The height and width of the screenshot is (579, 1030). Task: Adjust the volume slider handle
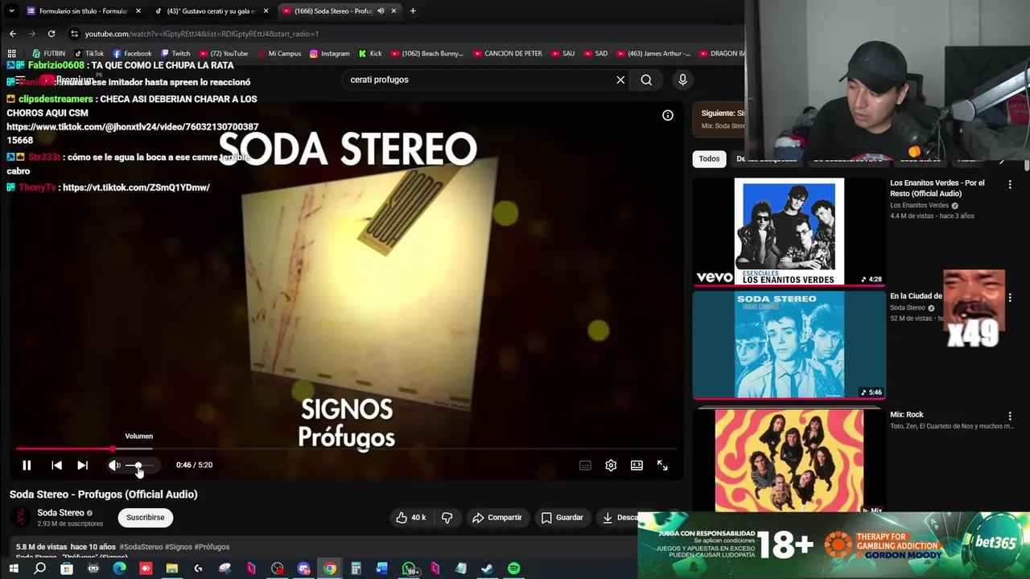point(138,466)
